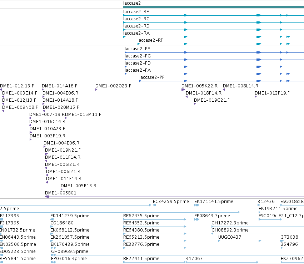Viewport: 304px width, 264px height.
Task: Click EK193211.5prime label
Action: [x=278, y=209]
